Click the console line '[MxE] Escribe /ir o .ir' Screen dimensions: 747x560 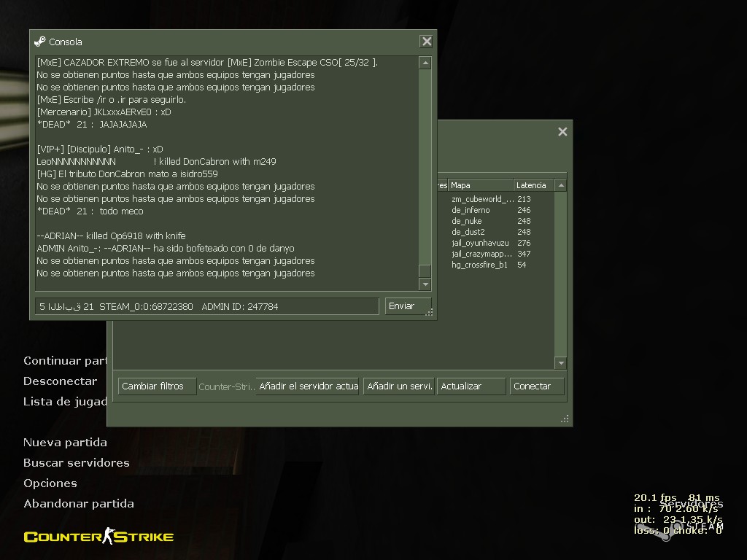(x=112, y=99)
